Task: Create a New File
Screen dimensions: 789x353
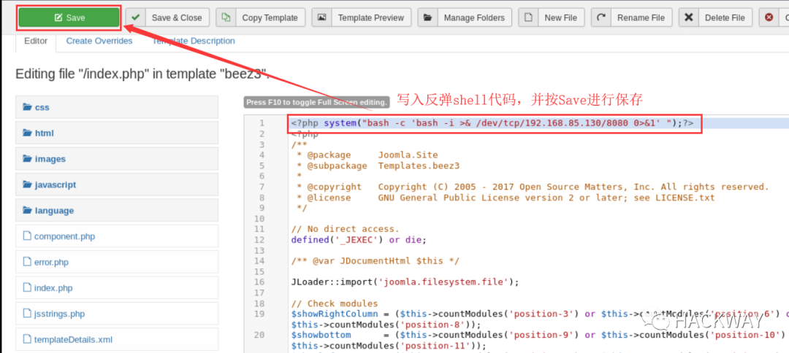Action: 552,18
